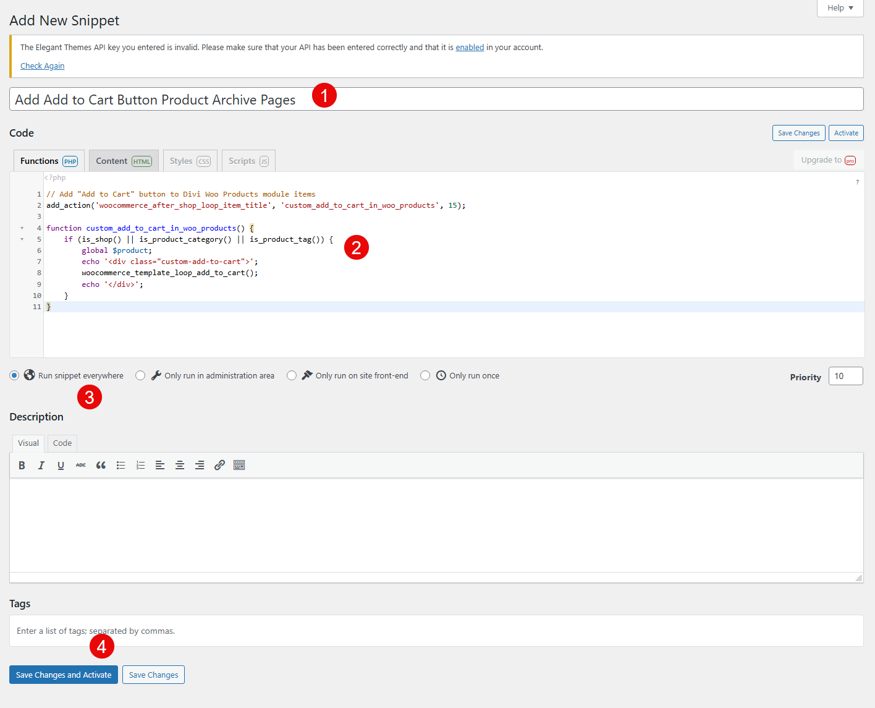Open the Check Again link

click(42, 66)
